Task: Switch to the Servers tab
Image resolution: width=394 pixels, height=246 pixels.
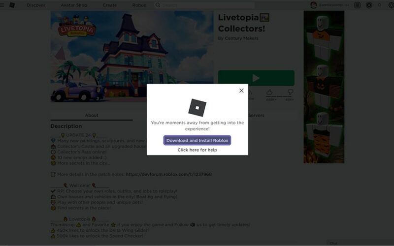Action: [256, 115]
